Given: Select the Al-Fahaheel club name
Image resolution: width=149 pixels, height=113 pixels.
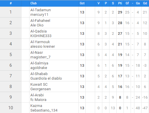Looking at the screenshot, I should point(40,21).
